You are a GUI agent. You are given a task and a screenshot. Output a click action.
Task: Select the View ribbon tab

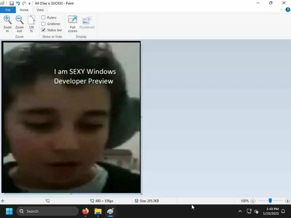point(40,10)
